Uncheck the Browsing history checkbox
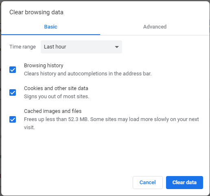 (13, 70)
